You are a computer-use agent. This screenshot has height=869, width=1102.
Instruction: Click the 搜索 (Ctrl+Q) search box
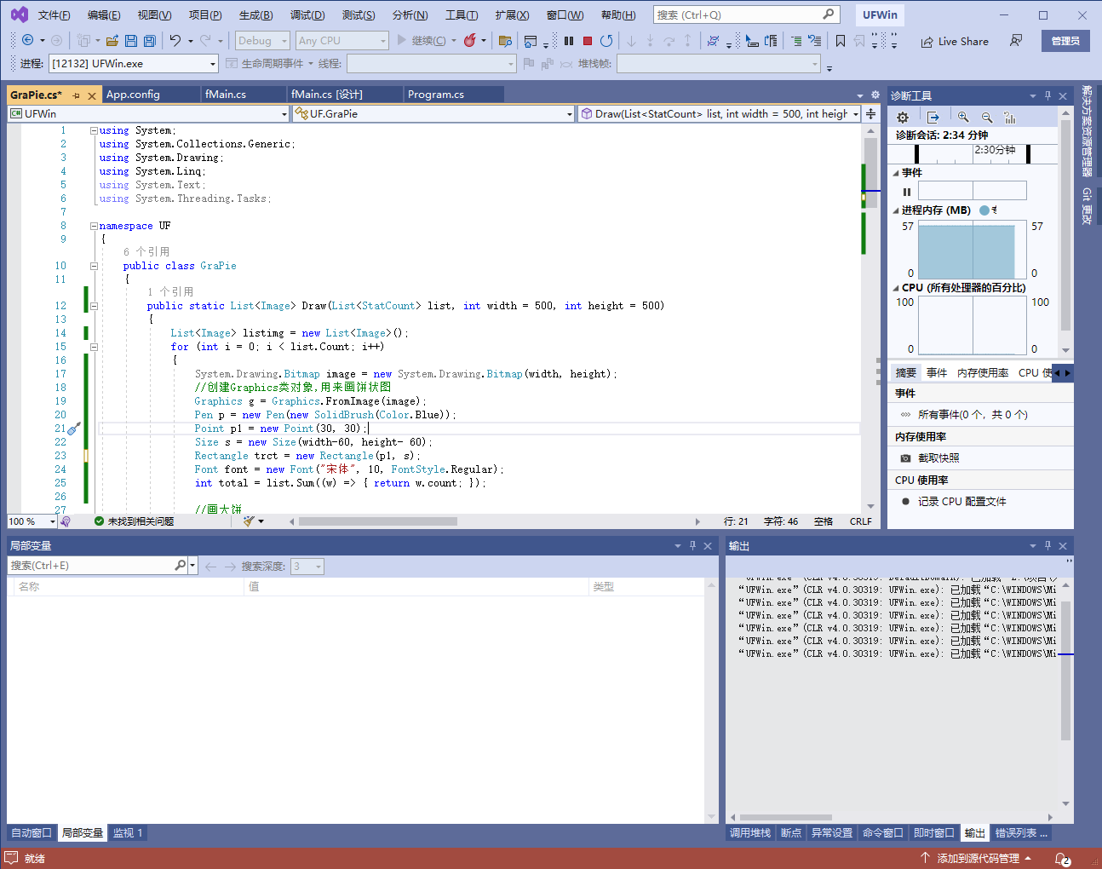point(746,14)
